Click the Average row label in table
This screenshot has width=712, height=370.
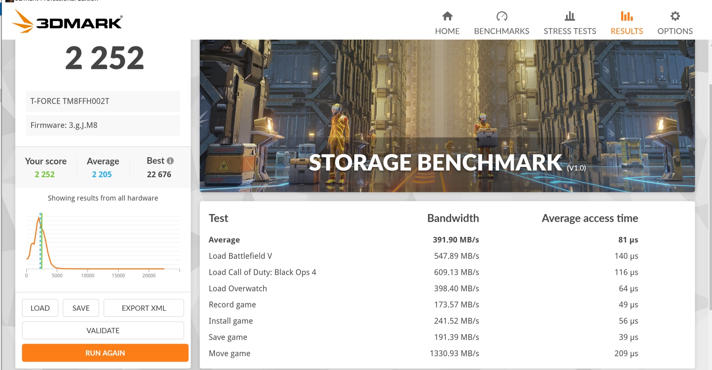(x=224, y=240)
